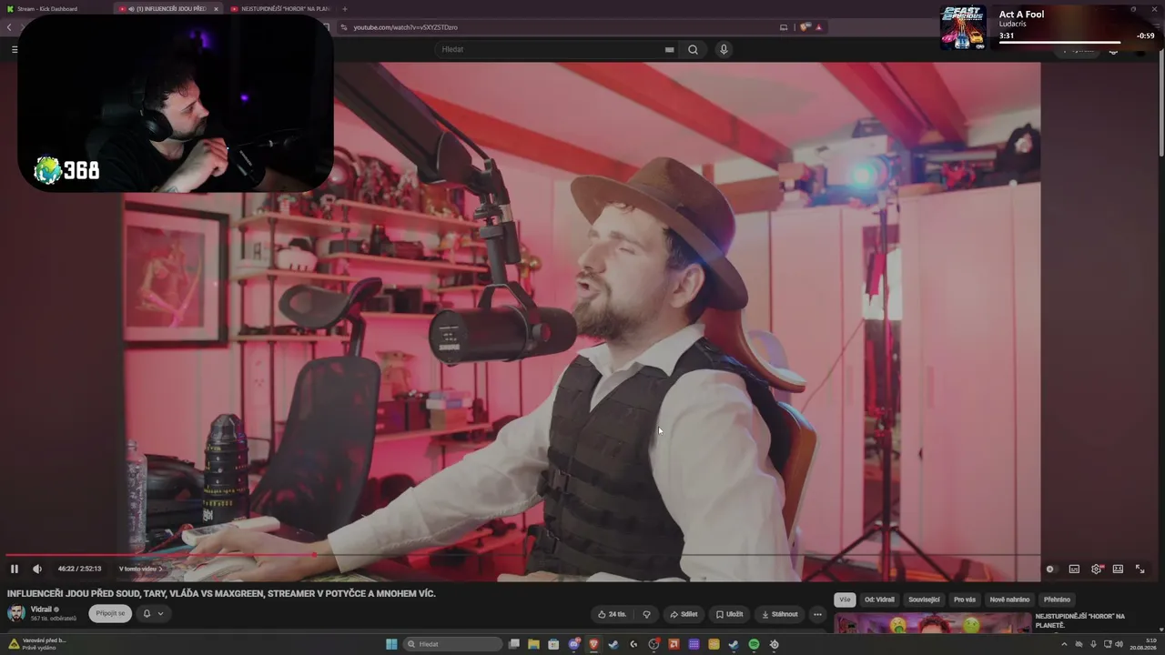The width and height of the screenshot is (1165, 655).
Task: Open the Vidrail channel name link
Action: click(x=41, y=609)
